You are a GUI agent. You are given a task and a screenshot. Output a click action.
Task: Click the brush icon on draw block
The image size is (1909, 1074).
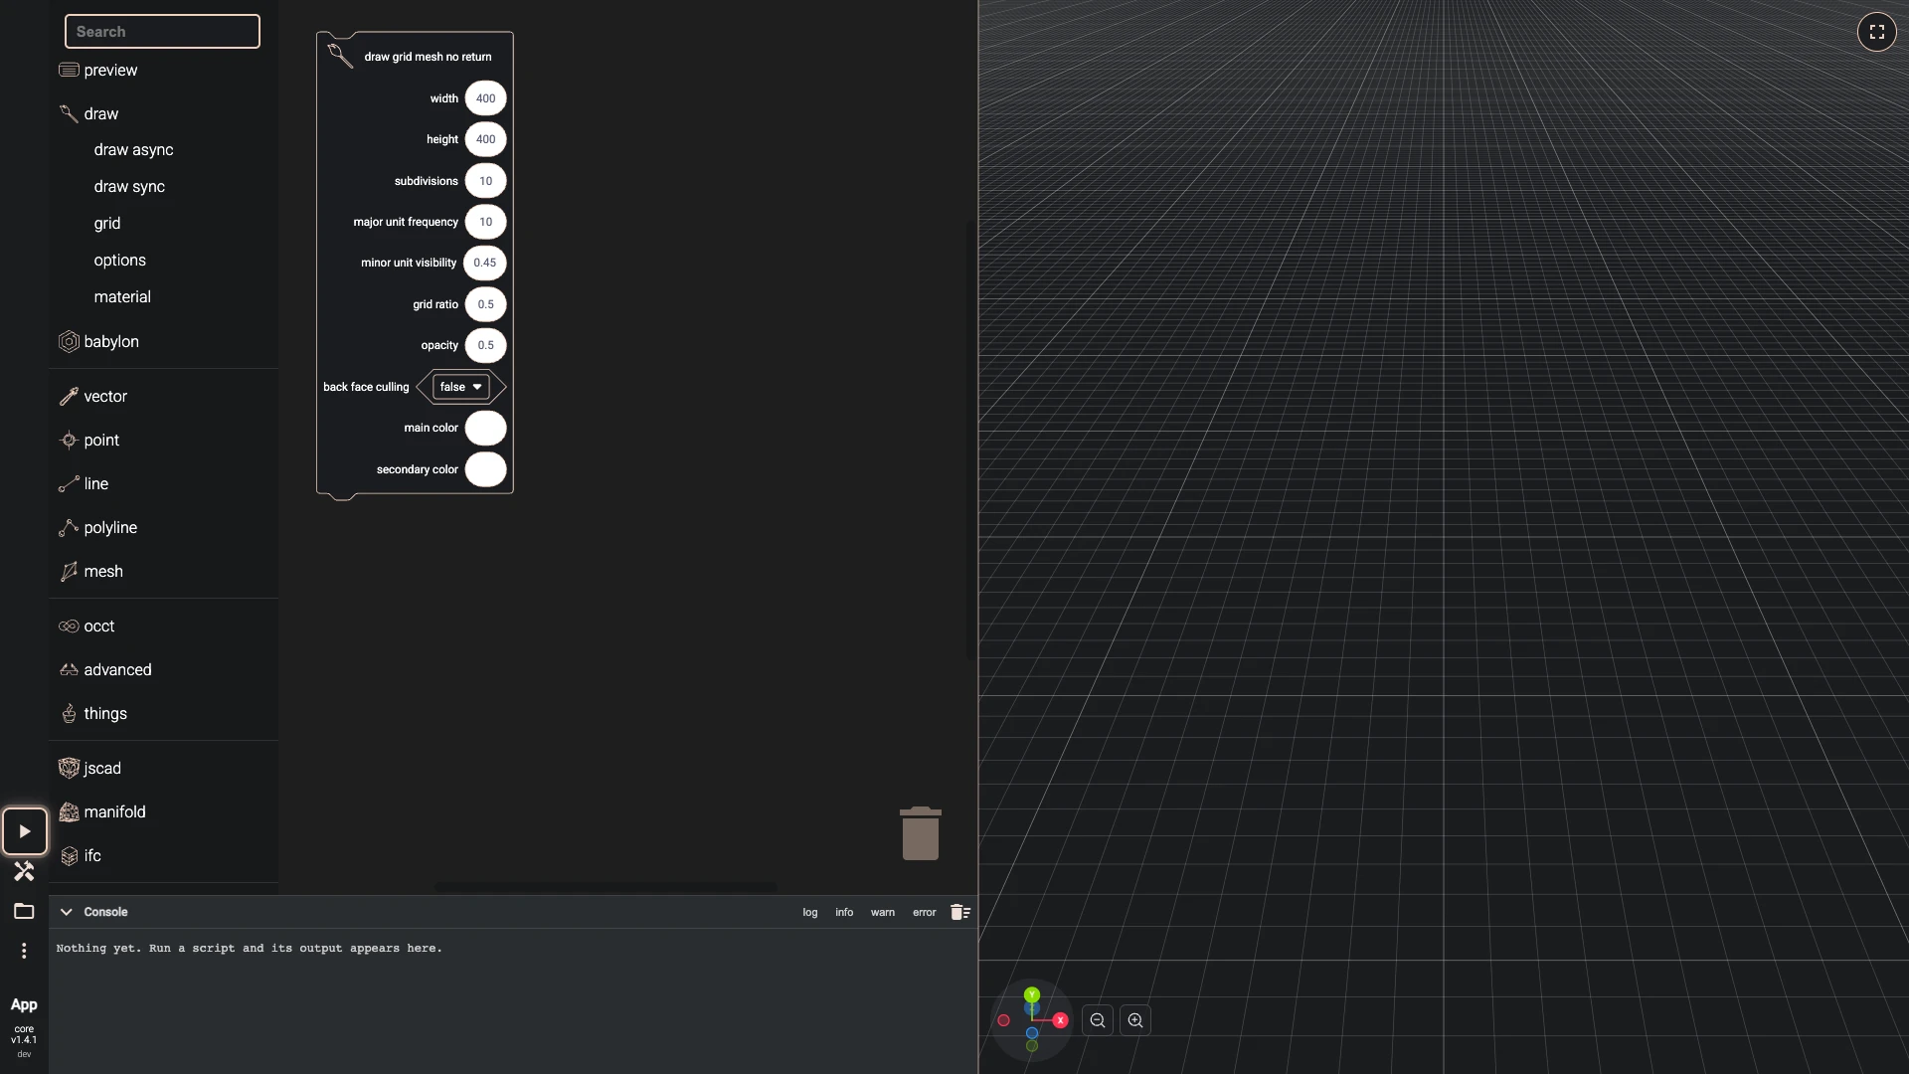click(x=340, y=55)
